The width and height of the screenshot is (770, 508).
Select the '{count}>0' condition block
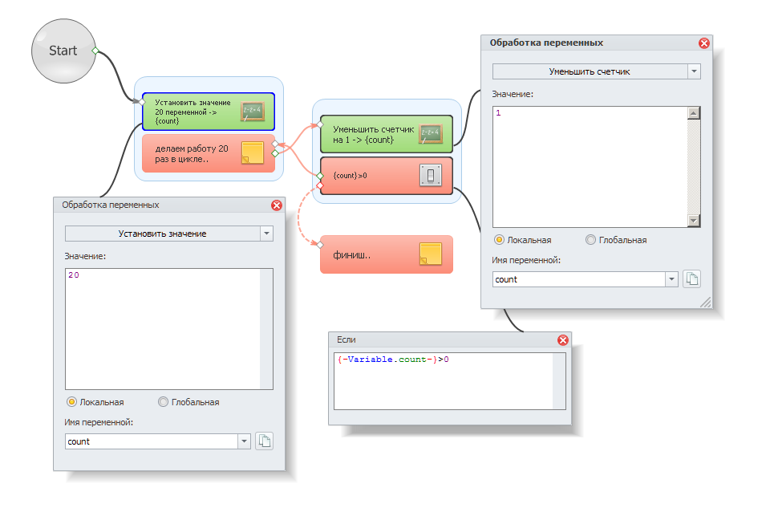[x=387, y=176]
